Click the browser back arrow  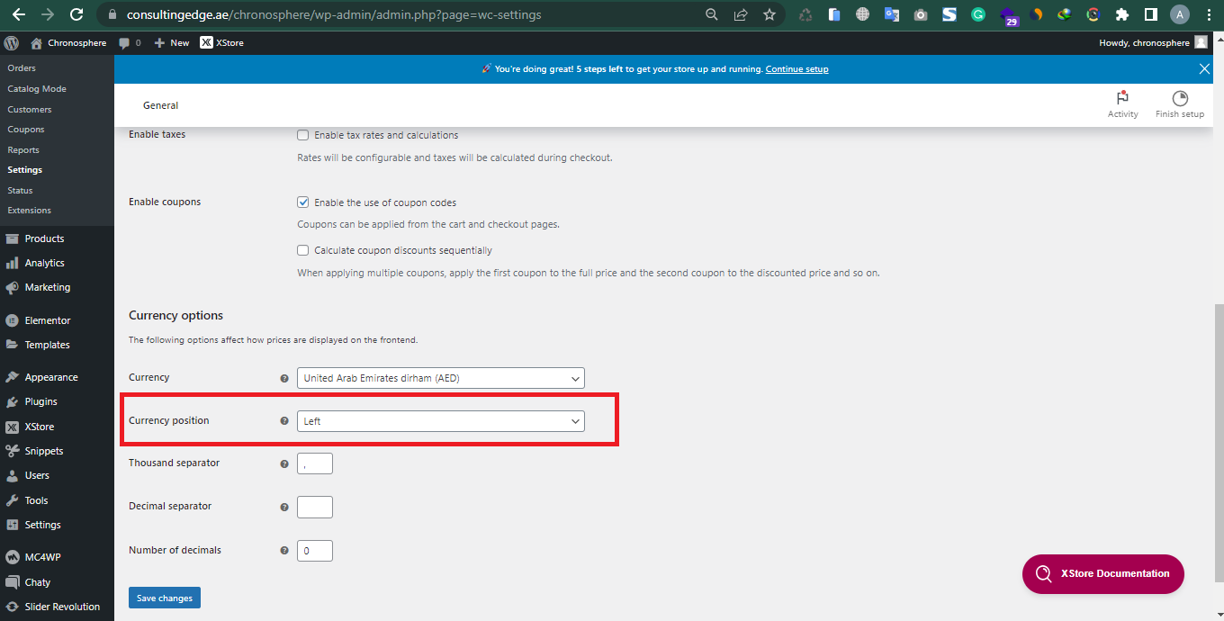(19, 14)
